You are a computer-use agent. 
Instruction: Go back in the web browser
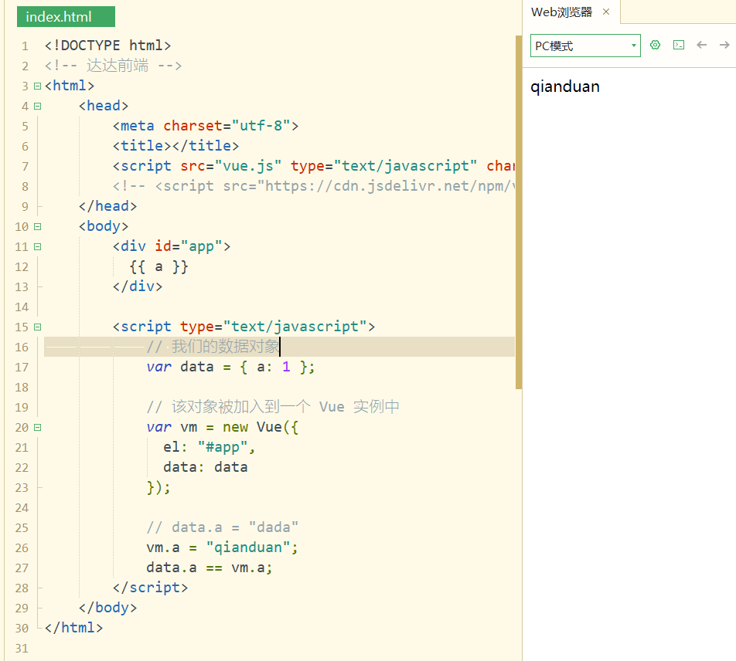(x=702, y=46)
